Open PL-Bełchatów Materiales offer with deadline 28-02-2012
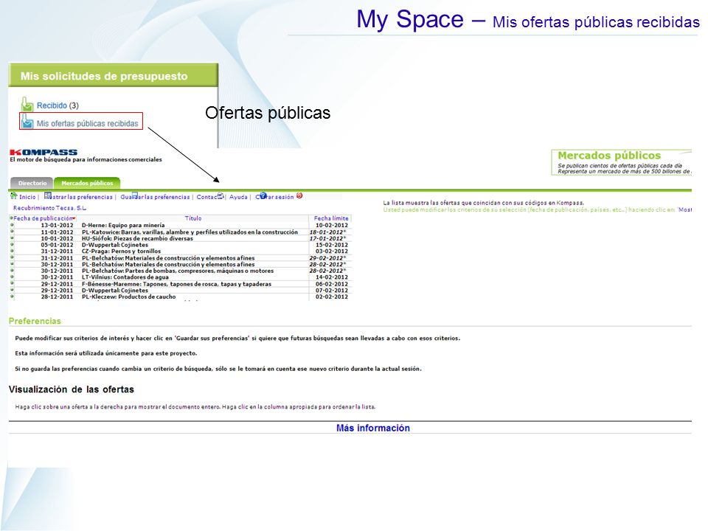The height and width of the screenshot is (531, 708). (x=168, y=264)
